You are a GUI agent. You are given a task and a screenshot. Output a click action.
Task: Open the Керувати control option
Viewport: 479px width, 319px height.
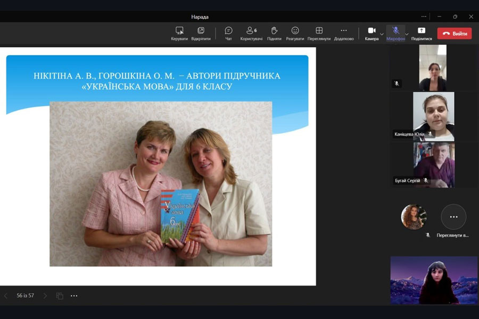pos(179,33)
